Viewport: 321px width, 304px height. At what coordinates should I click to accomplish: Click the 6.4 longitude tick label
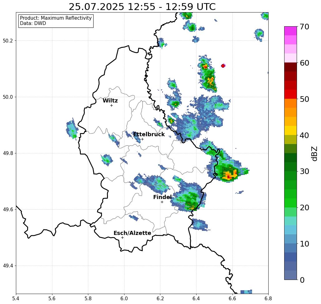pos(196,299)
